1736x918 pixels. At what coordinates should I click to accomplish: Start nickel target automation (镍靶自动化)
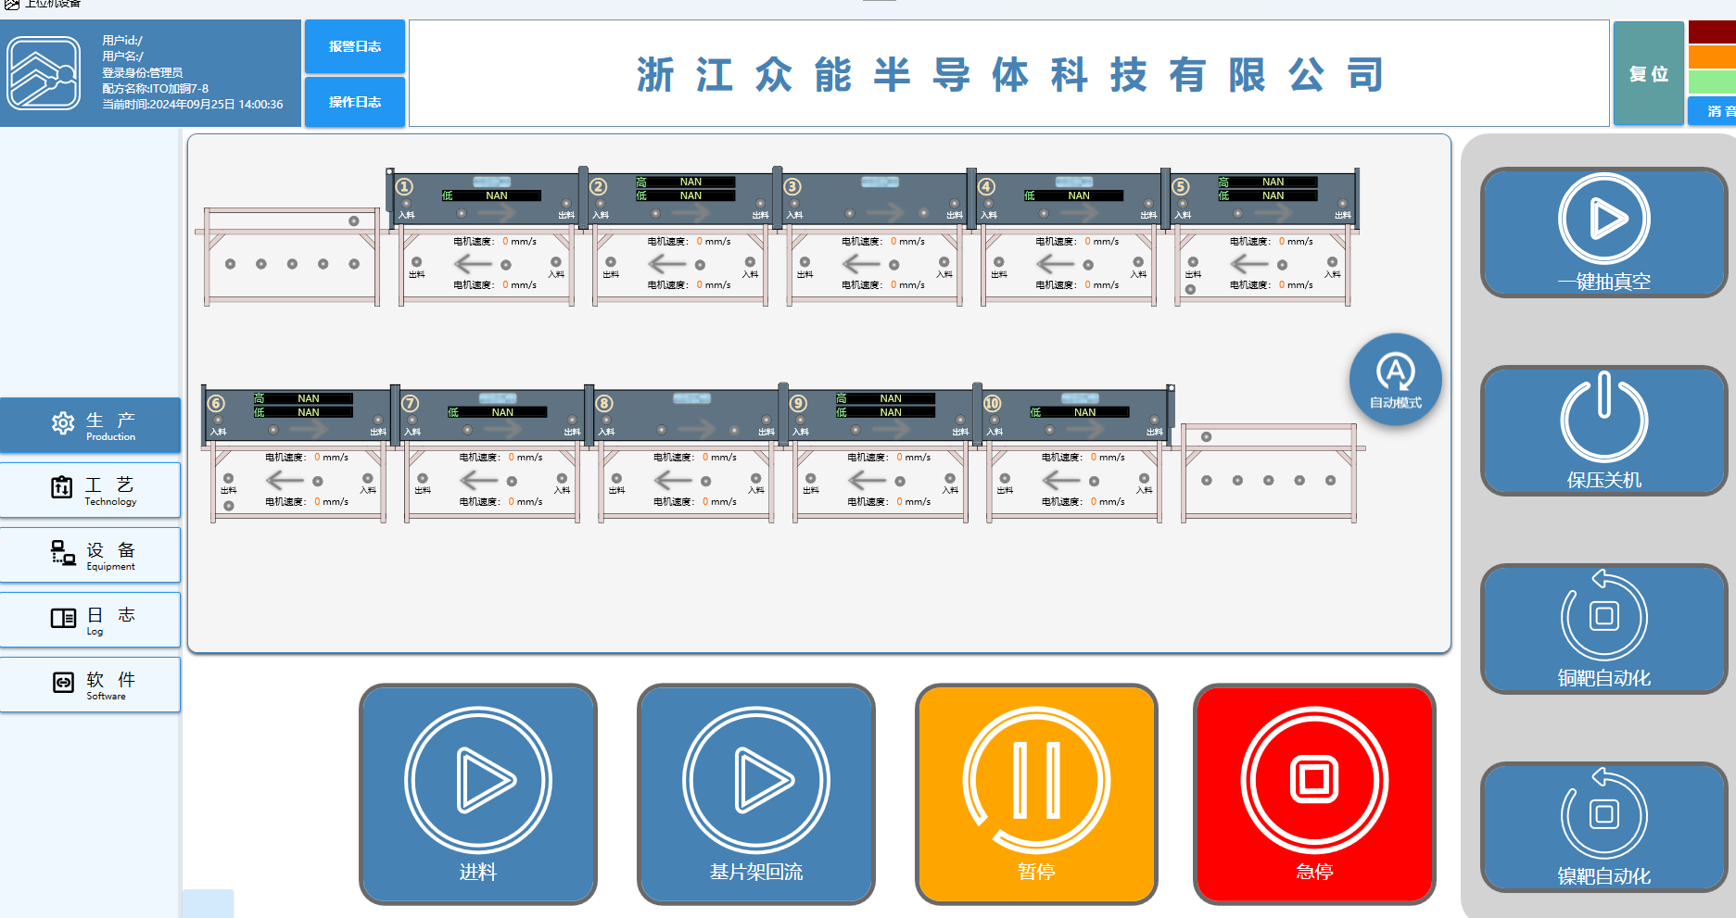click(1603, 827)
